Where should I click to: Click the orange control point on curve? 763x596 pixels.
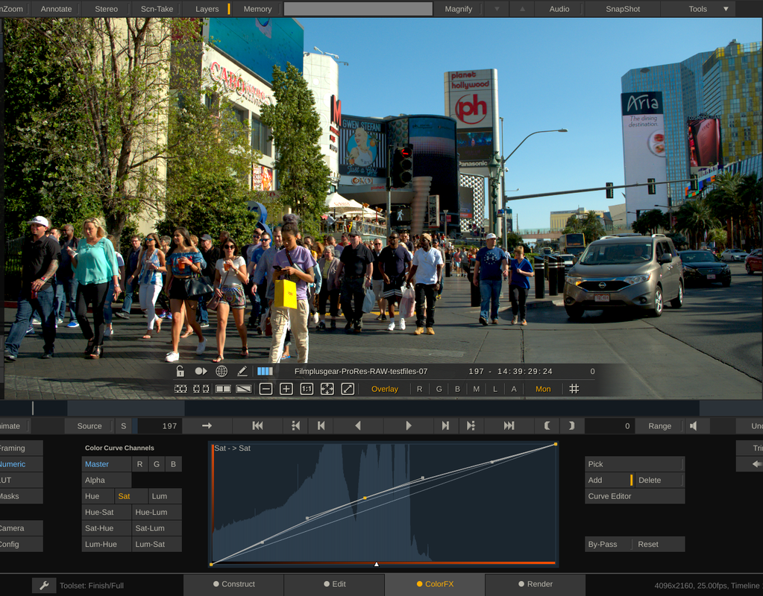tap(365, 498)
